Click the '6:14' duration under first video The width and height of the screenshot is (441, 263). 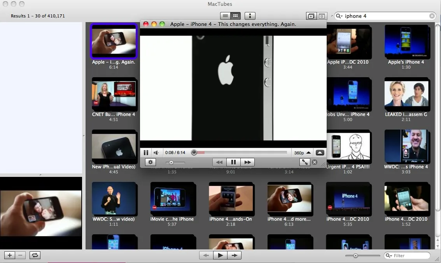click(114, 67)
